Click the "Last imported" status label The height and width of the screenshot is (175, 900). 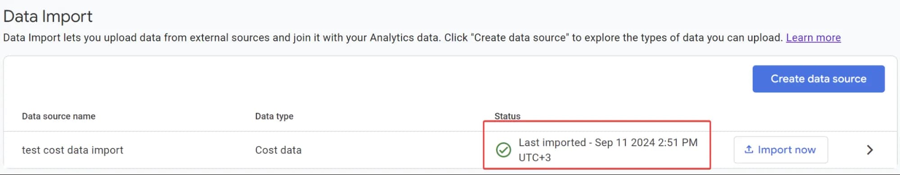pos(552,143)
